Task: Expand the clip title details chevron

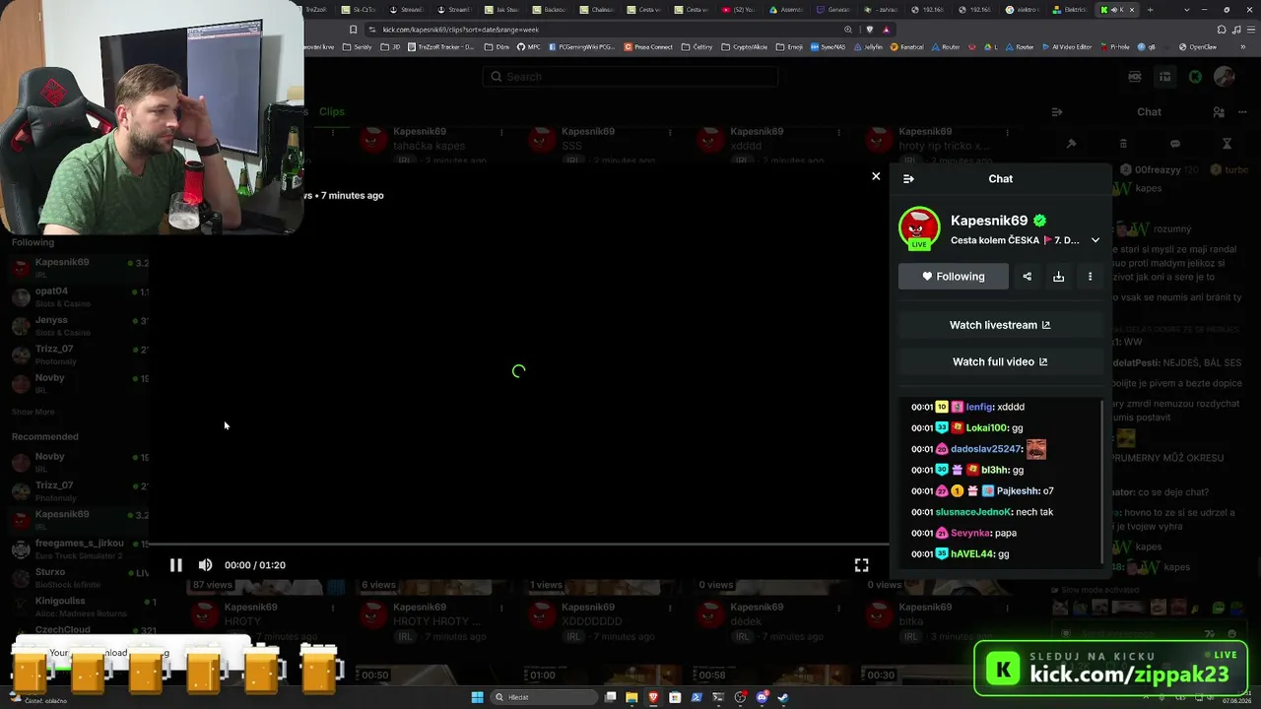Action: coord(1095,240)
